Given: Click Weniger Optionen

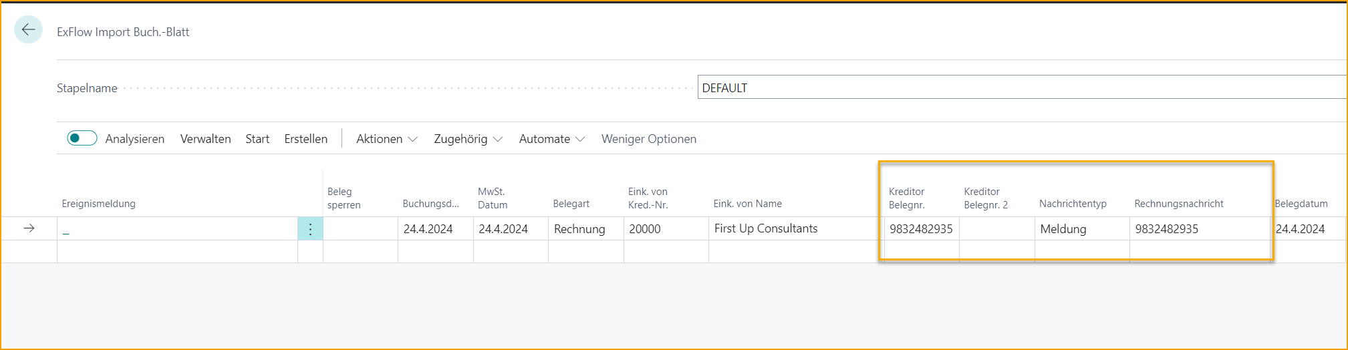Looking at the screenshot, I should (x=649, y=139).
